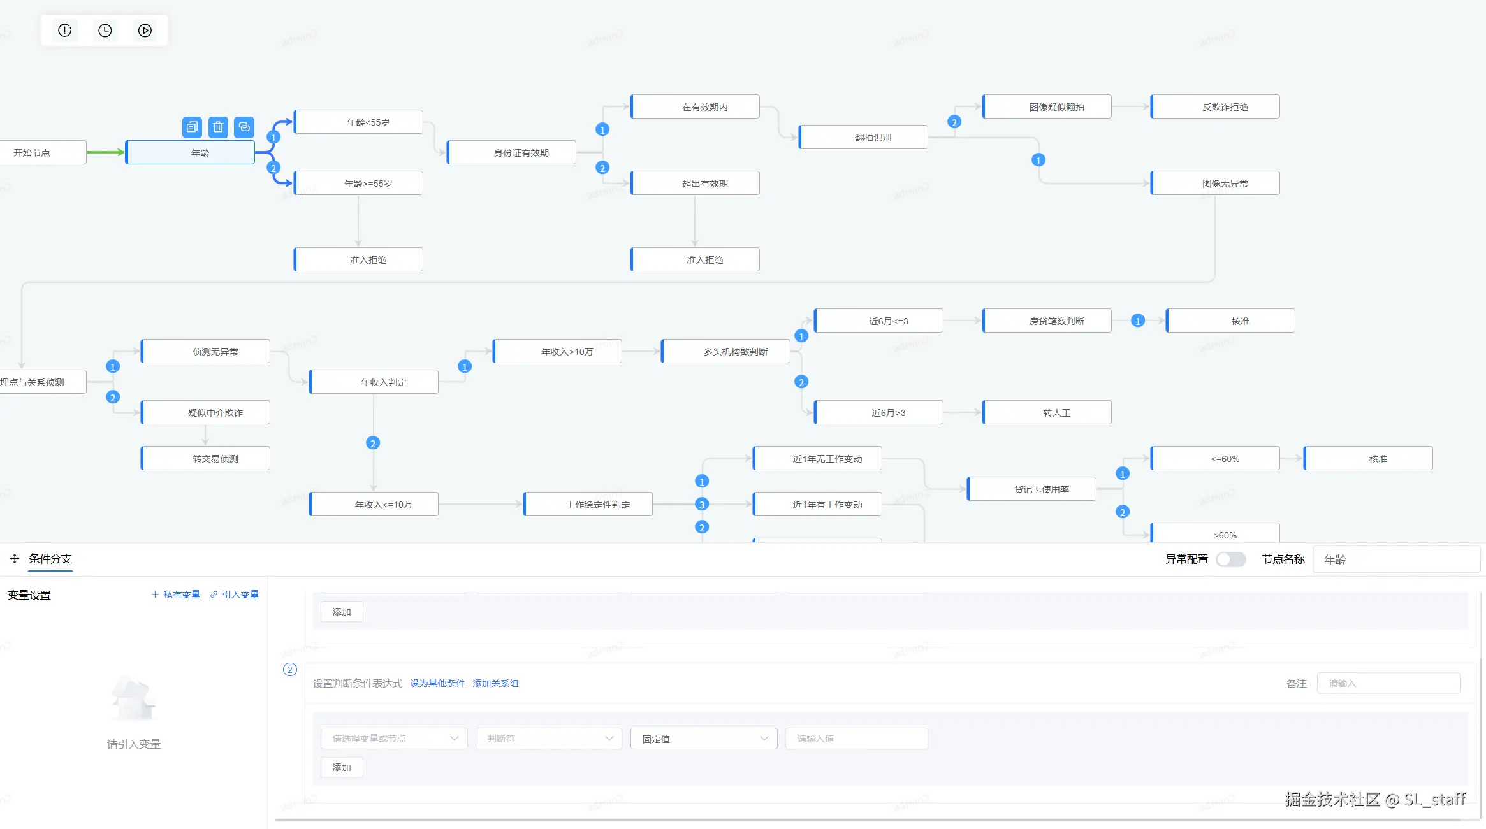Open the 请选择变量或节点 dropdown
Viewport: 1486px width, 829px height.
(394, 739)
